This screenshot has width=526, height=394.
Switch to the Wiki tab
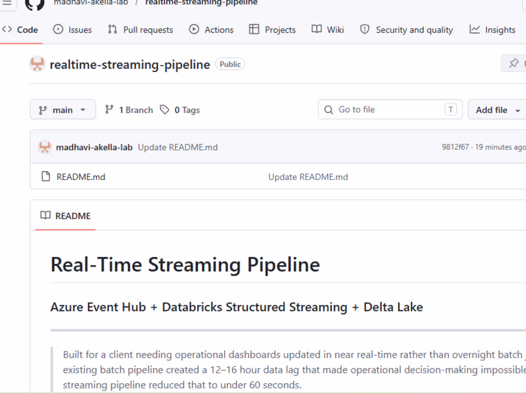pyautogui.click(x=328, y=30)
